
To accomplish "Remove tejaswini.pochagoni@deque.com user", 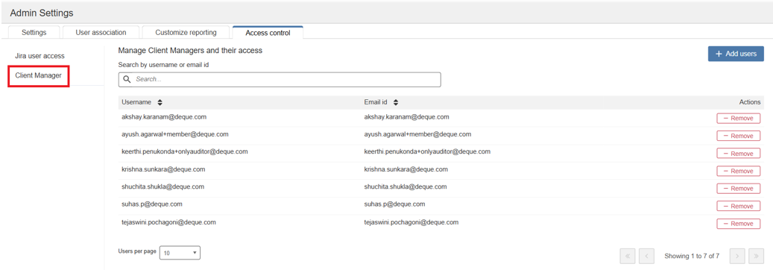I will pyautogui.click(x=738, y=224).
